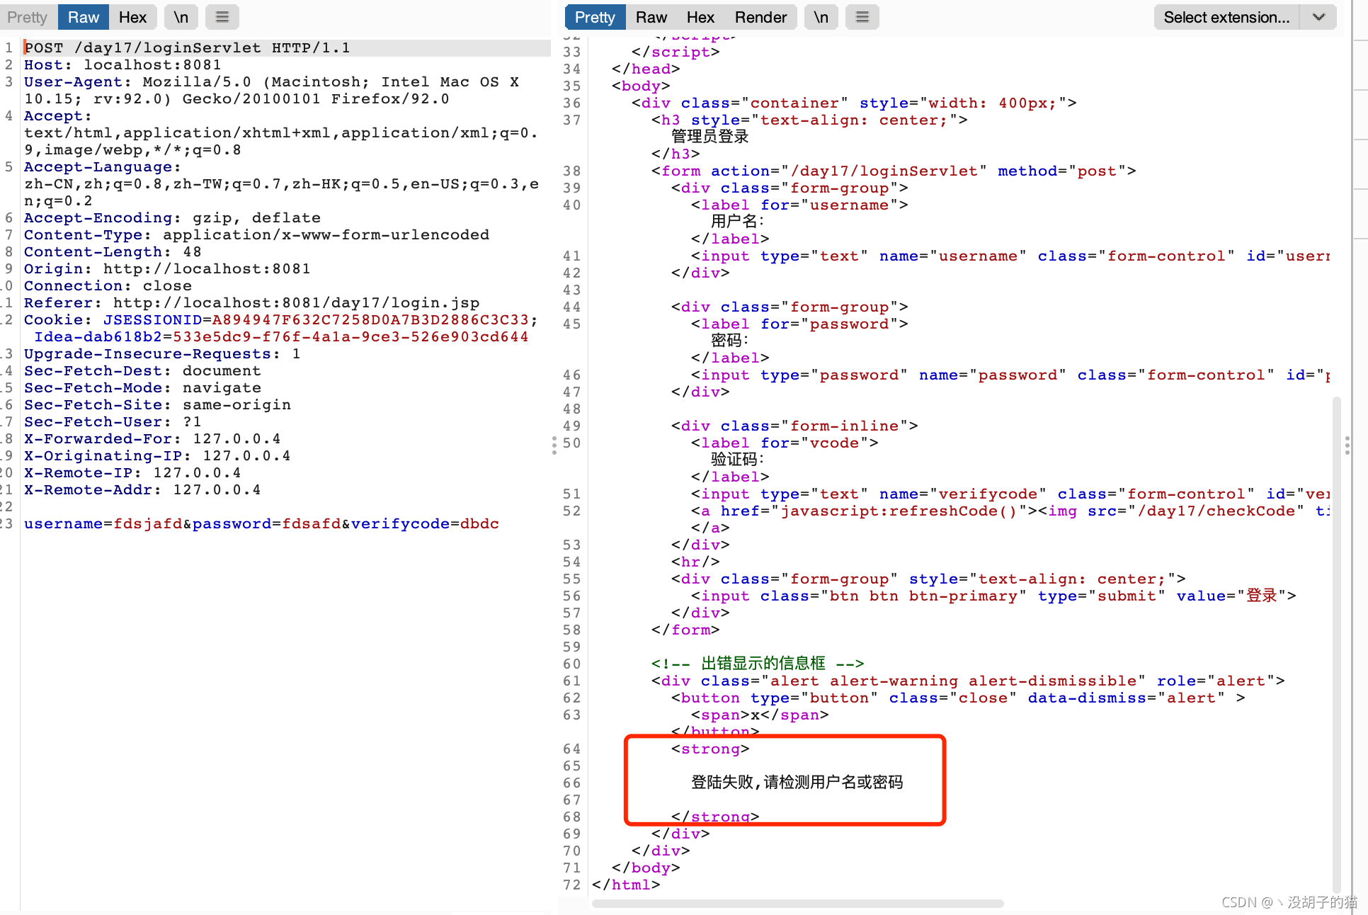The width and height of the screenshot is (1368, 915).
Task: Toggle response newline display \n button
Action: click(821, 17)
